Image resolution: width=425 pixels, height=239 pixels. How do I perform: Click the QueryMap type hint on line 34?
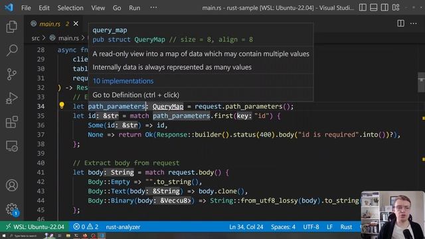coord(168,106)
